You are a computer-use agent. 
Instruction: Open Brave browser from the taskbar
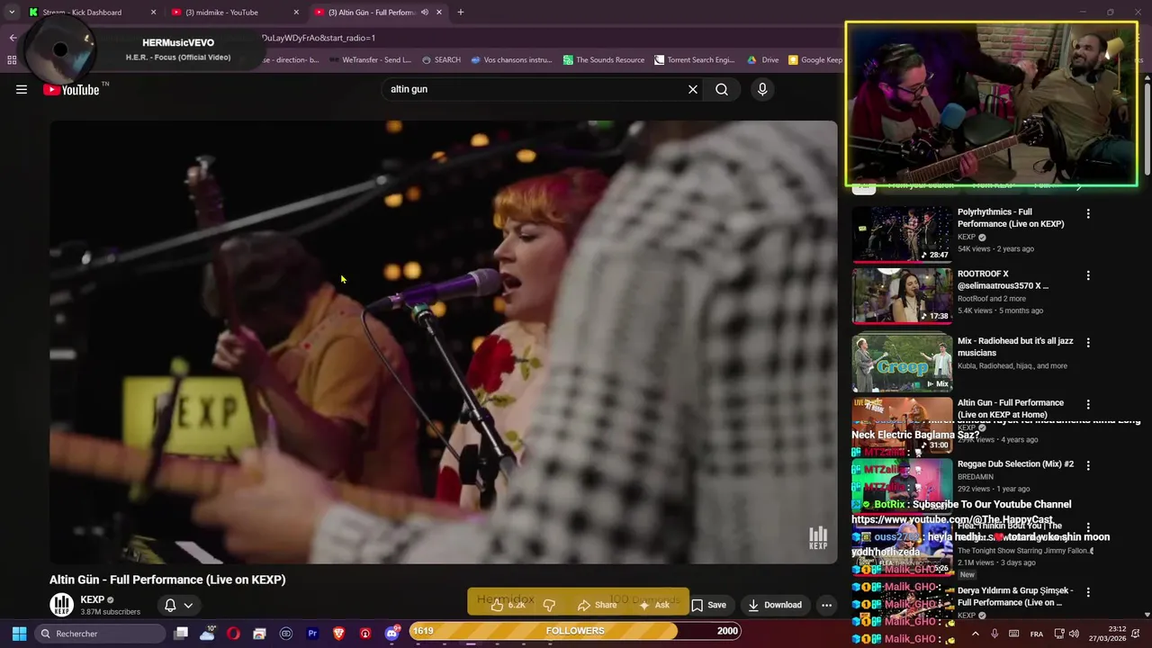tap(339, 634)
